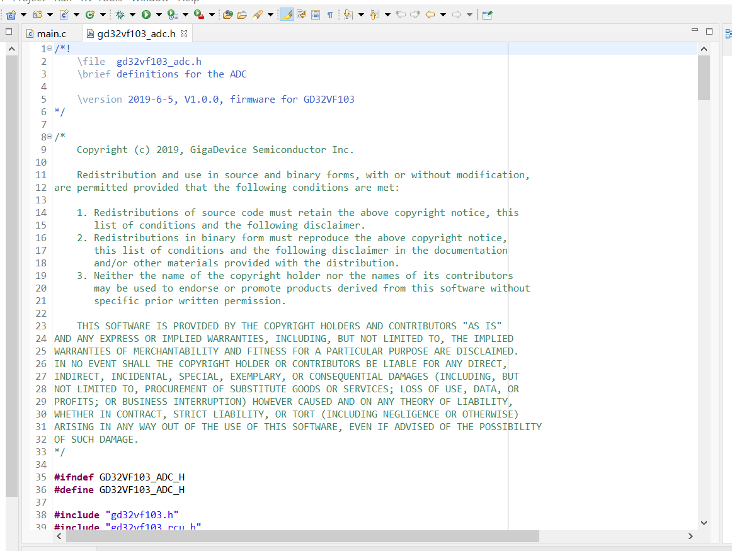Click the Open Element icon
Viewport: 732px width, 551px height.
pyautogui.click(x=228, y=15)
